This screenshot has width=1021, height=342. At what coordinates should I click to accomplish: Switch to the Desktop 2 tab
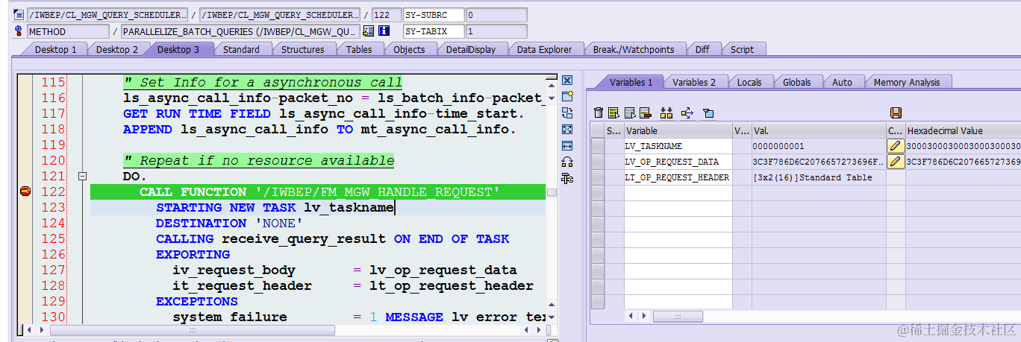tap(117, 49)
